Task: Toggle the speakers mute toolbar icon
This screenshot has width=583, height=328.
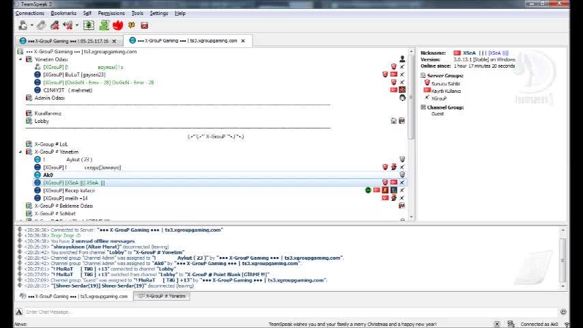Action: pos(68,25)
